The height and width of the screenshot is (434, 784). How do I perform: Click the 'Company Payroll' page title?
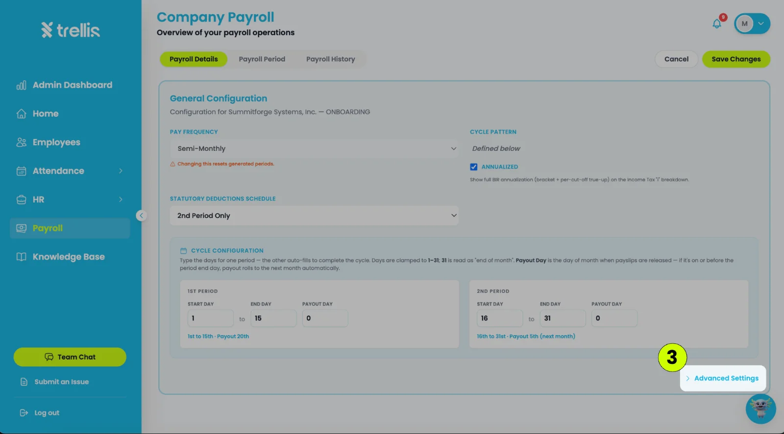pyautogui.click(x=215, y=17)
